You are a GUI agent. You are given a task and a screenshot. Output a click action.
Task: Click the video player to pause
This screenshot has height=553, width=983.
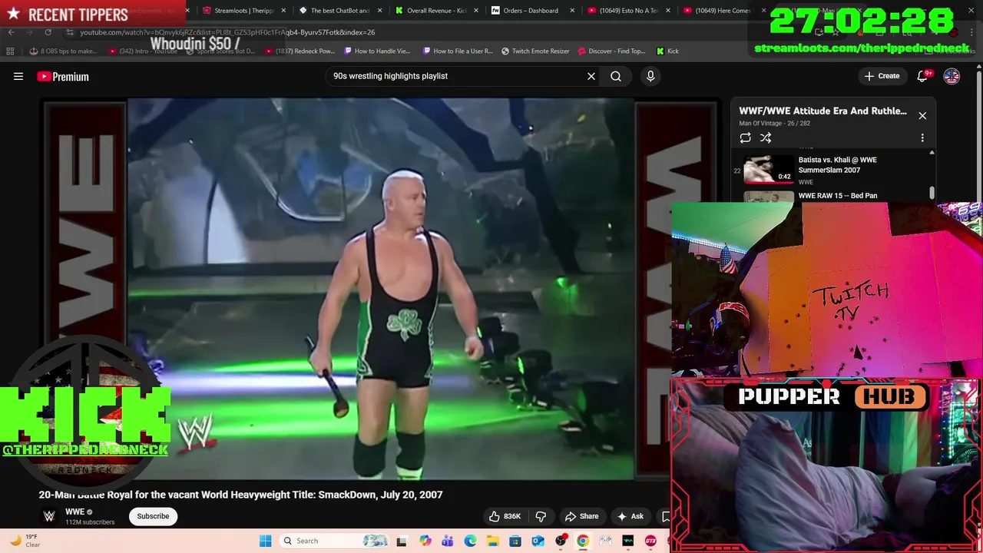click(381, 289)
